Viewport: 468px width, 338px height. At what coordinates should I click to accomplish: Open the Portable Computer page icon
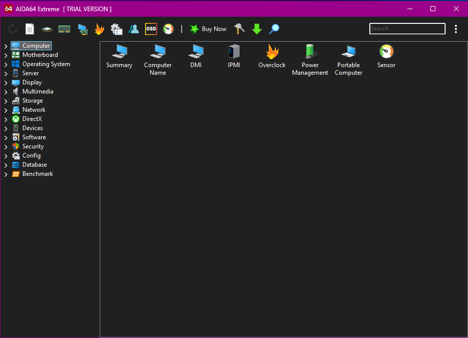click(348, 60)
